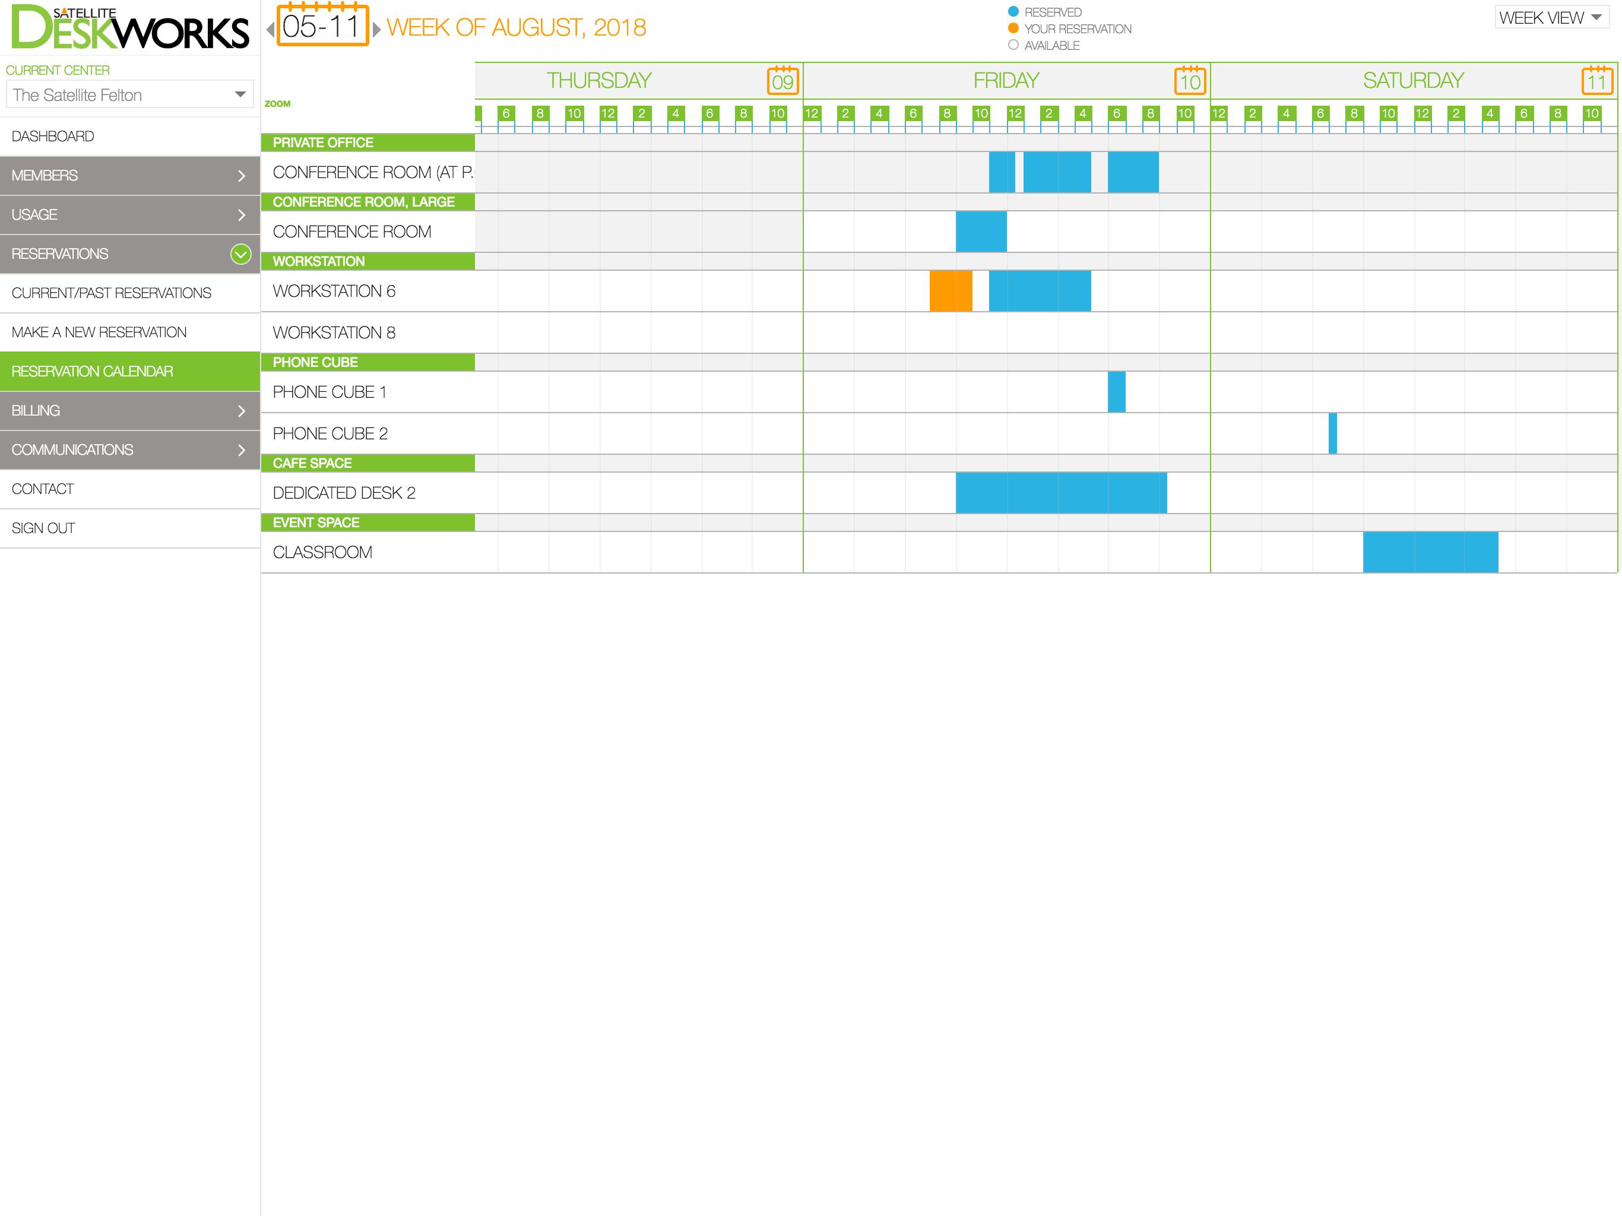Click the Private Office category header
1622x1216 pixels.
click(368, 142)
